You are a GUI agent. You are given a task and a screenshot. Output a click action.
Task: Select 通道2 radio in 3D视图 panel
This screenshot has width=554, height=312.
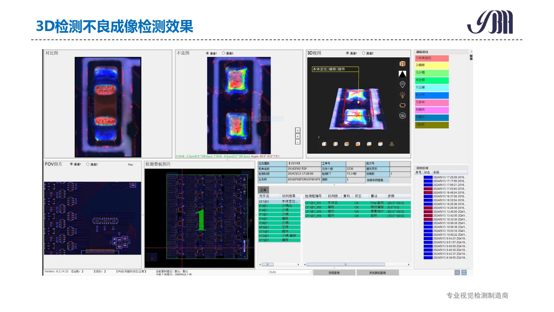[x=364, y=53]
